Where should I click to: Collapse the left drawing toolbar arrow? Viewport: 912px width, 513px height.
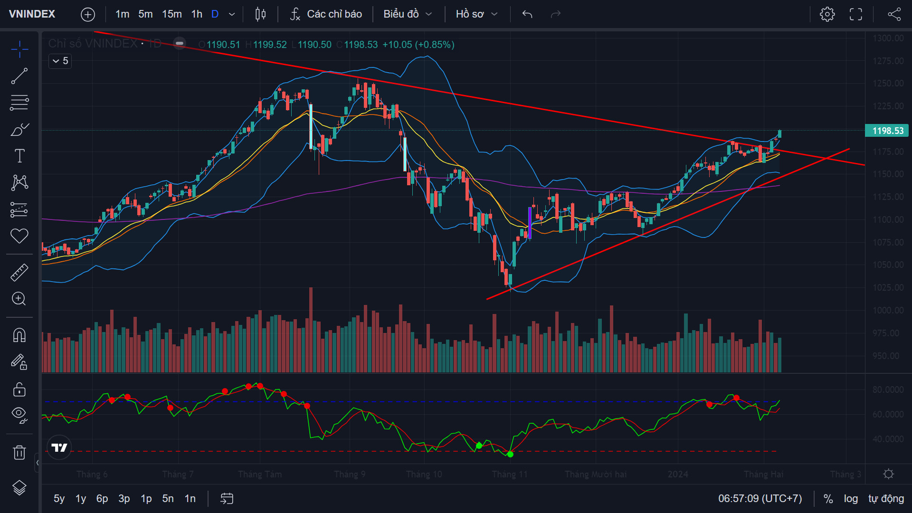point(38,463)
